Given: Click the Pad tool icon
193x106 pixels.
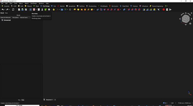Looking at the screenshot, I should coord(75,10).
